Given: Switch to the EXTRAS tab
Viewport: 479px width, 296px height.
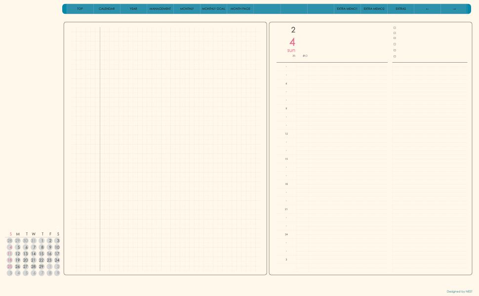Looking at the screenshot, I should click(400, 9).
